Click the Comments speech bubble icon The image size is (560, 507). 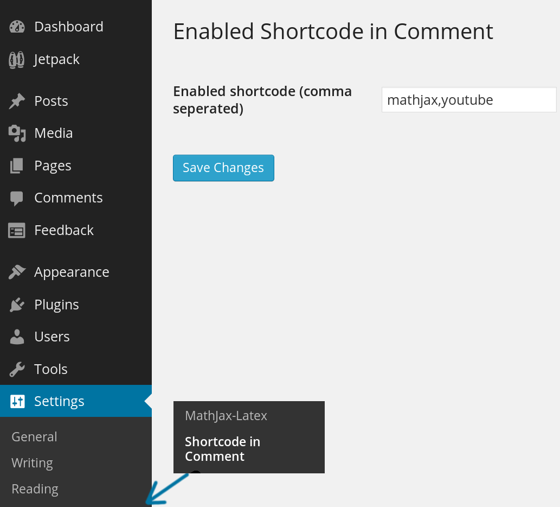(17, 199)
